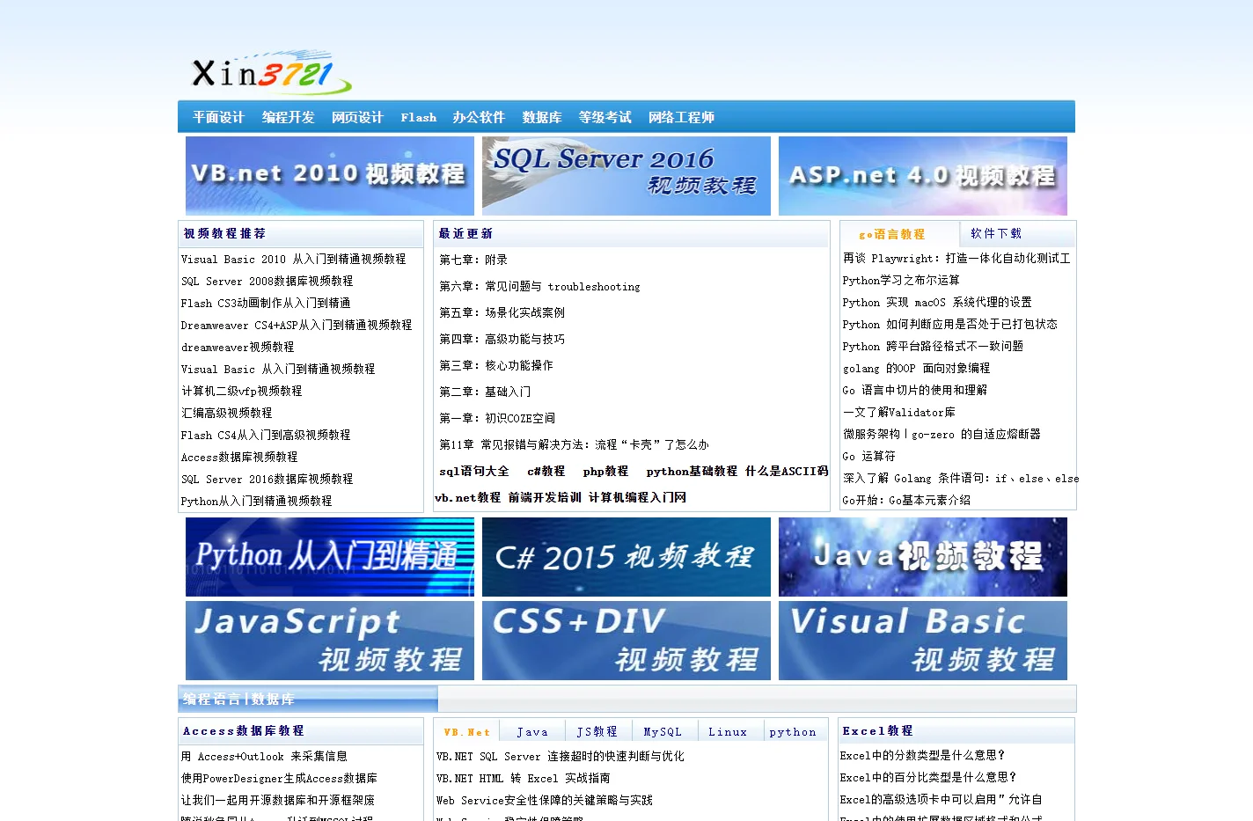Click the python基础教程 link
Image resolution: width=1253 pixels, height=821 pixels.
pos(692,471)
